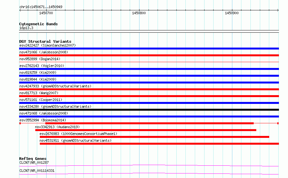The image size is (288, 178).
Task: Open the RefSeq Genes track title
Action: [33, 159]
